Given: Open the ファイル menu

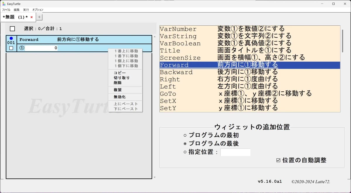Looking at the screenshot, I should (x=6, y=10).
